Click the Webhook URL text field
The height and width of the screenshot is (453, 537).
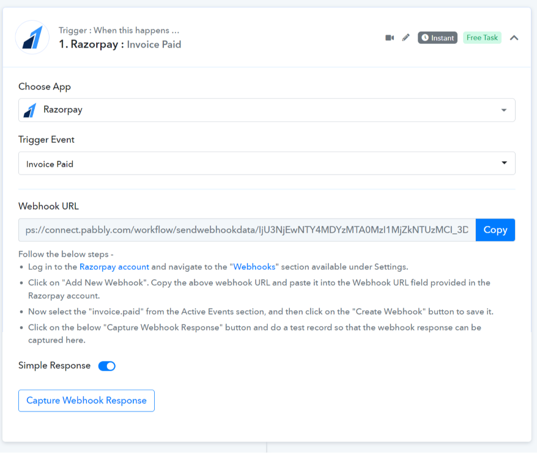247,230
